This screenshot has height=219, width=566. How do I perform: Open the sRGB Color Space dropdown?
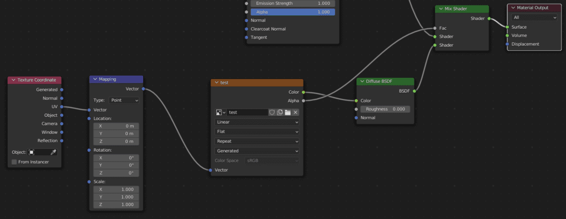[x=272, y=161]
